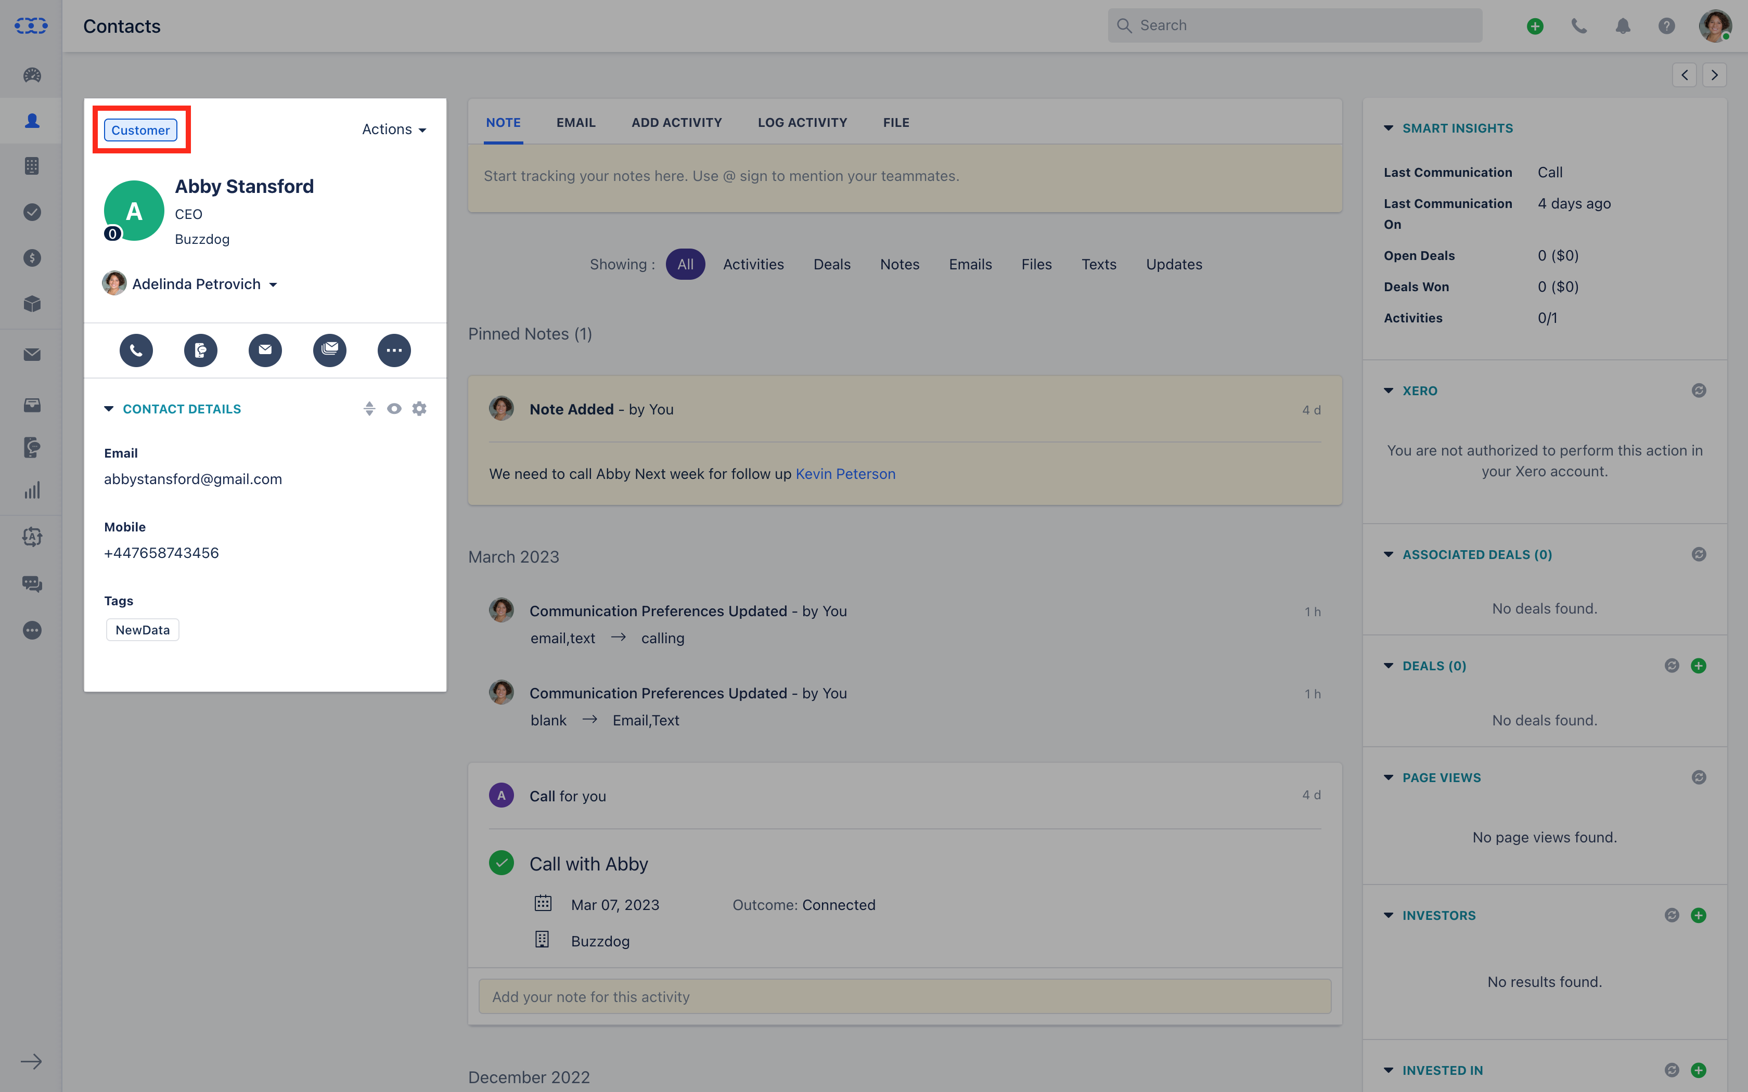Click the reorder arrows in Contact Details
Image resolution: width=1748 pixels, height=1092 pixels.
tap(369, 409)
